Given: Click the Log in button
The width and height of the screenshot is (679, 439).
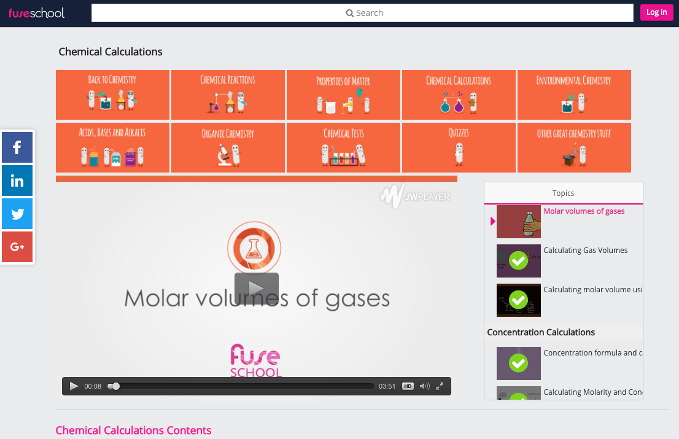Looking at the screenshot, I should (x=656, y=12).
